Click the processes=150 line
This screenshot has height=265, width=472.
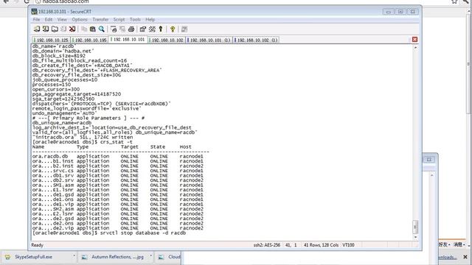52,85
